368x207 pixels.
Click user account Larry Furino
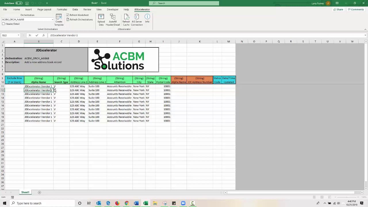pyautogui.click(x=321, y=3)
